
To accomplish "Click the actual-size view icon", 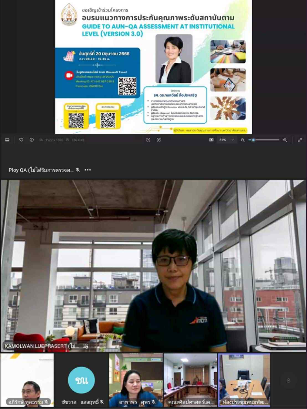I will click(159, 140).
